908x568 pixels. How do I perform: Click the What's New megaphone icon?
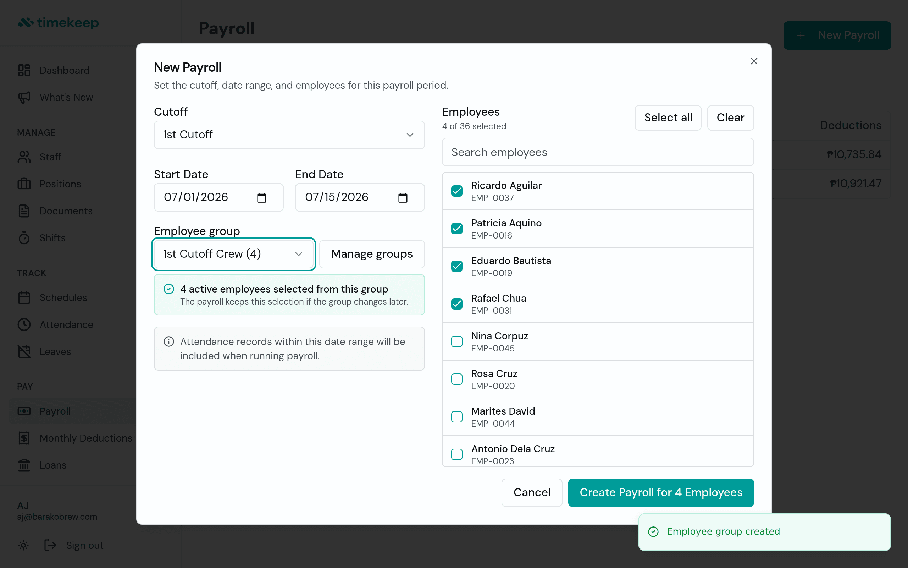[24, 97]
